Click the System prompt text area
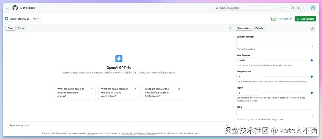Viewport: 322px width, 139px height. point(275,43)
